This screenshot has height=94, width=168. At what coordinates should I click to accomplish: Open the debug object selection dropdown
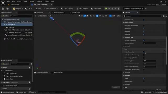click(133, 9)
